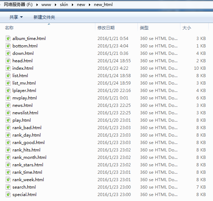213x201 pixels.
Task: Select file name list_mv.html
Action: point(24,83)
